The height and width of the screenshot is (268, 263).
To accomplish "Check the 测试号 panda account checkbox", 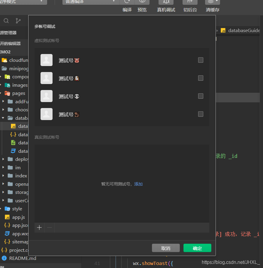I will (201, 96).
